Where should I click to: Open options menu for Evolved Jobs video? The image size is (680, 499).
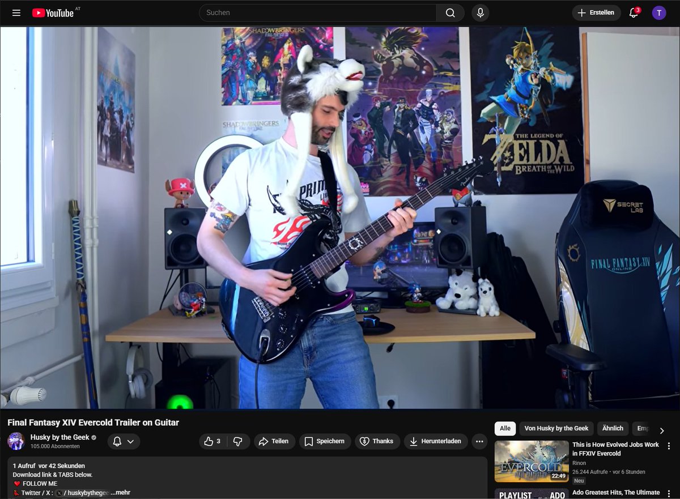669,446
